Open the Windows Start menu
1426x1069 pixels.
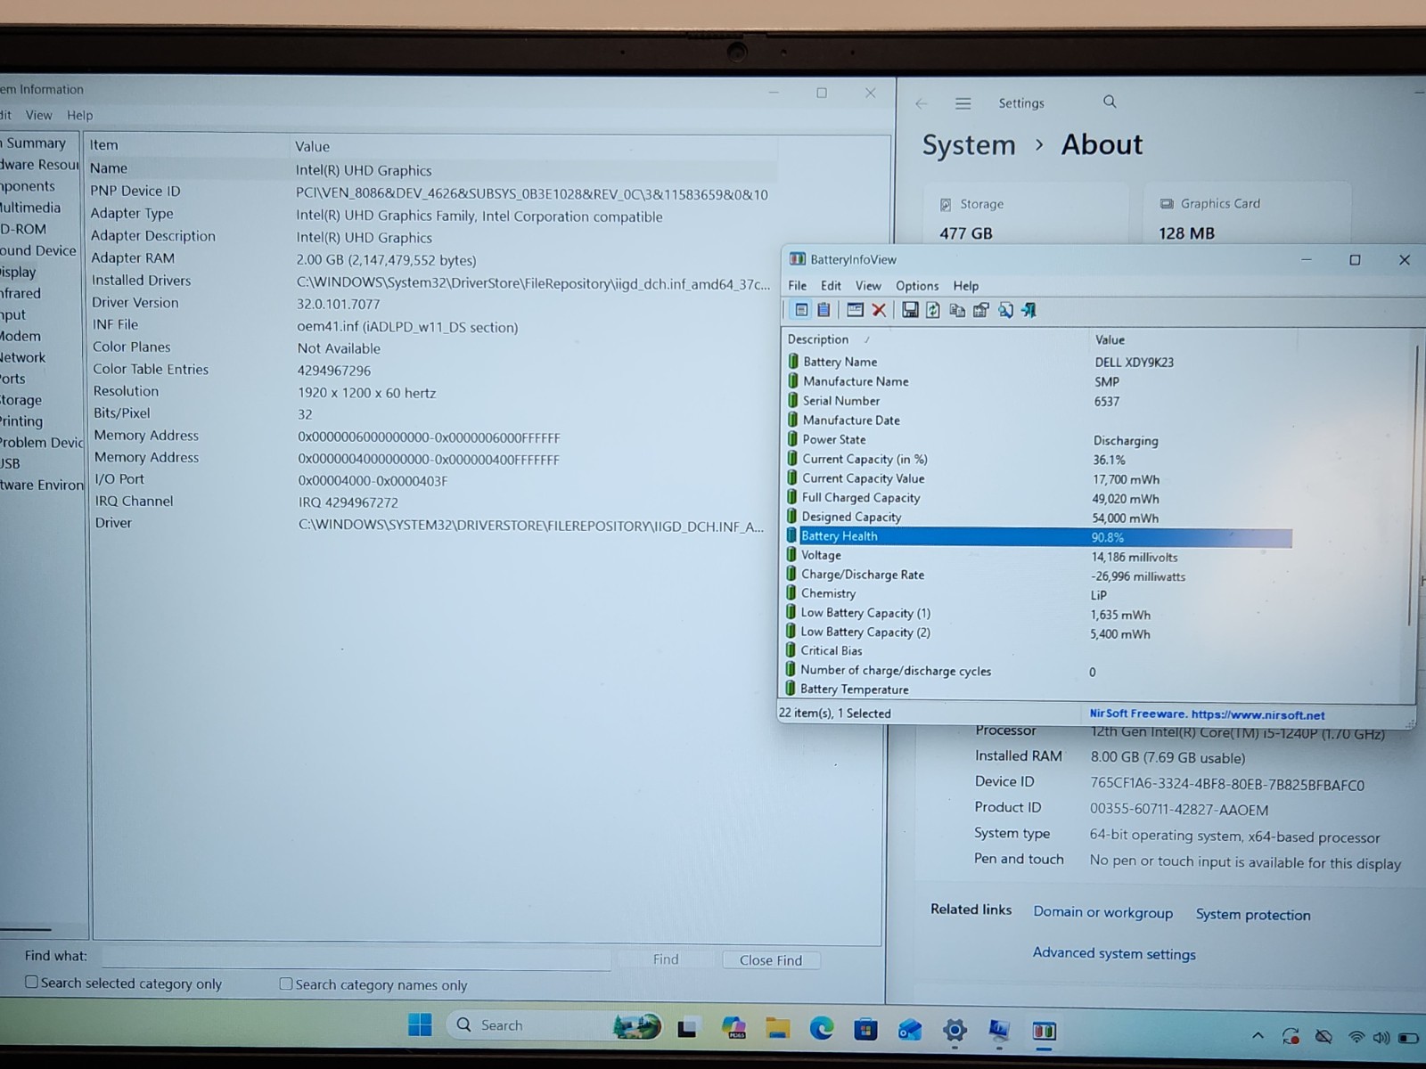point(420,1025)
